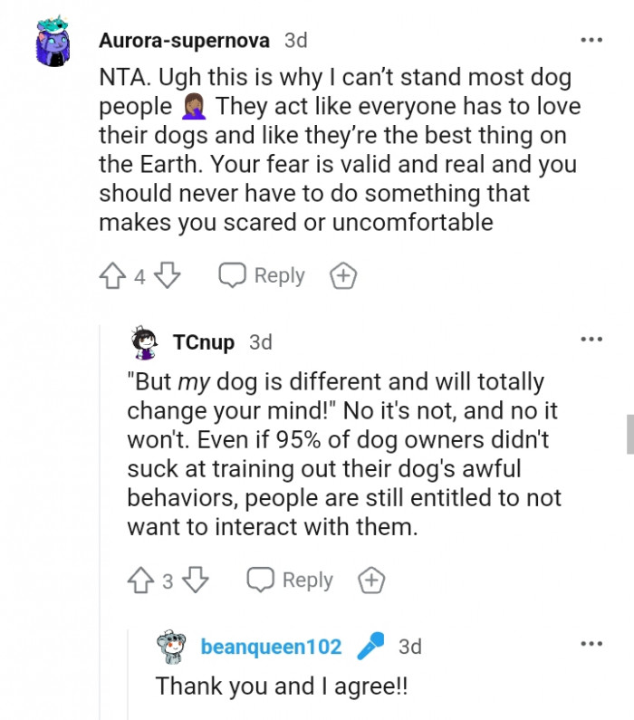Upvote TCnup's comment

[140, 580]
